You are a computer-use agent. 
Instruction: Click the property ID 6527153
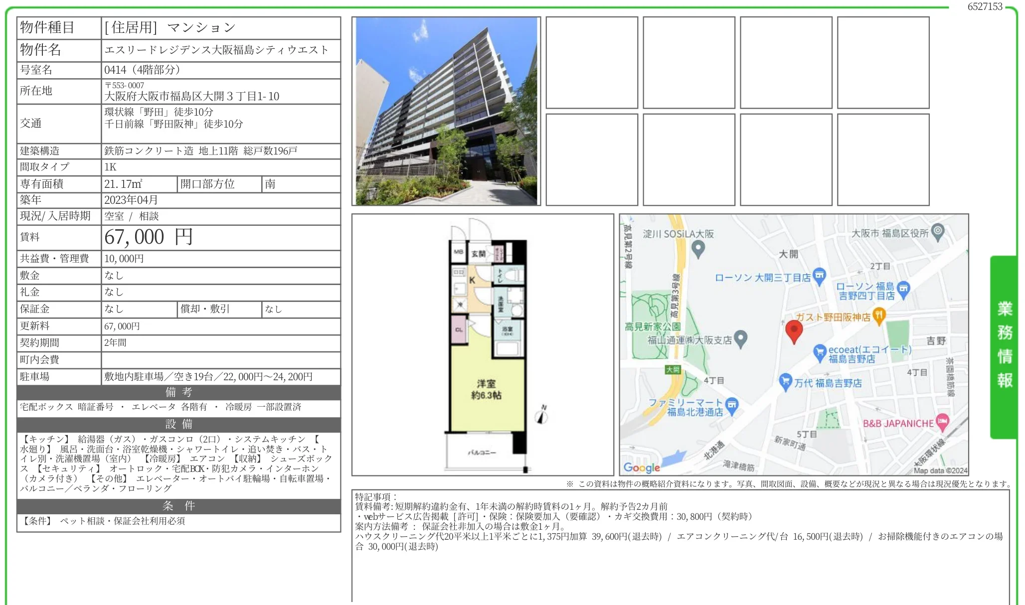click(985, 6)
